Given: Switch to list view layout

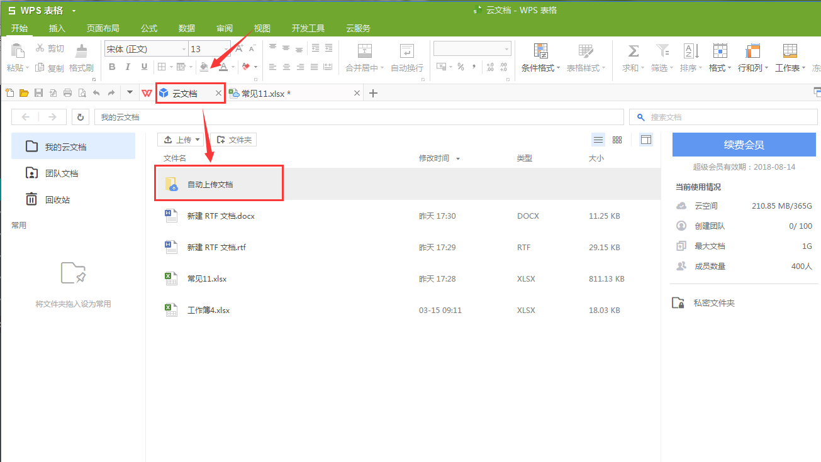Looking at the screenshot, I should coord(598,140).
